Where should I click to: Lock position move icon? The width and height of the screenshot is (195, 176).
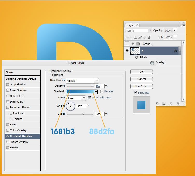click(x=144, y=37)
